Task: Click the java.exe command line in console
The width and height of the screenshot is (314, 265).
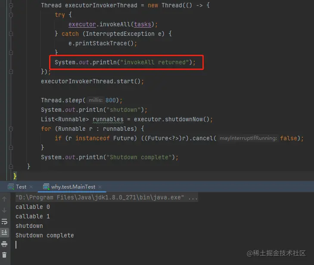Action: [x=107, y=197]
